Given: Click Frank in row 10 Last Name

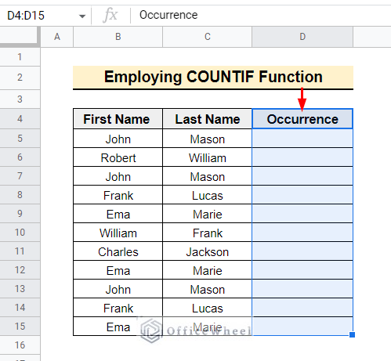Looking at the screenshot, I should click(207, 233).
